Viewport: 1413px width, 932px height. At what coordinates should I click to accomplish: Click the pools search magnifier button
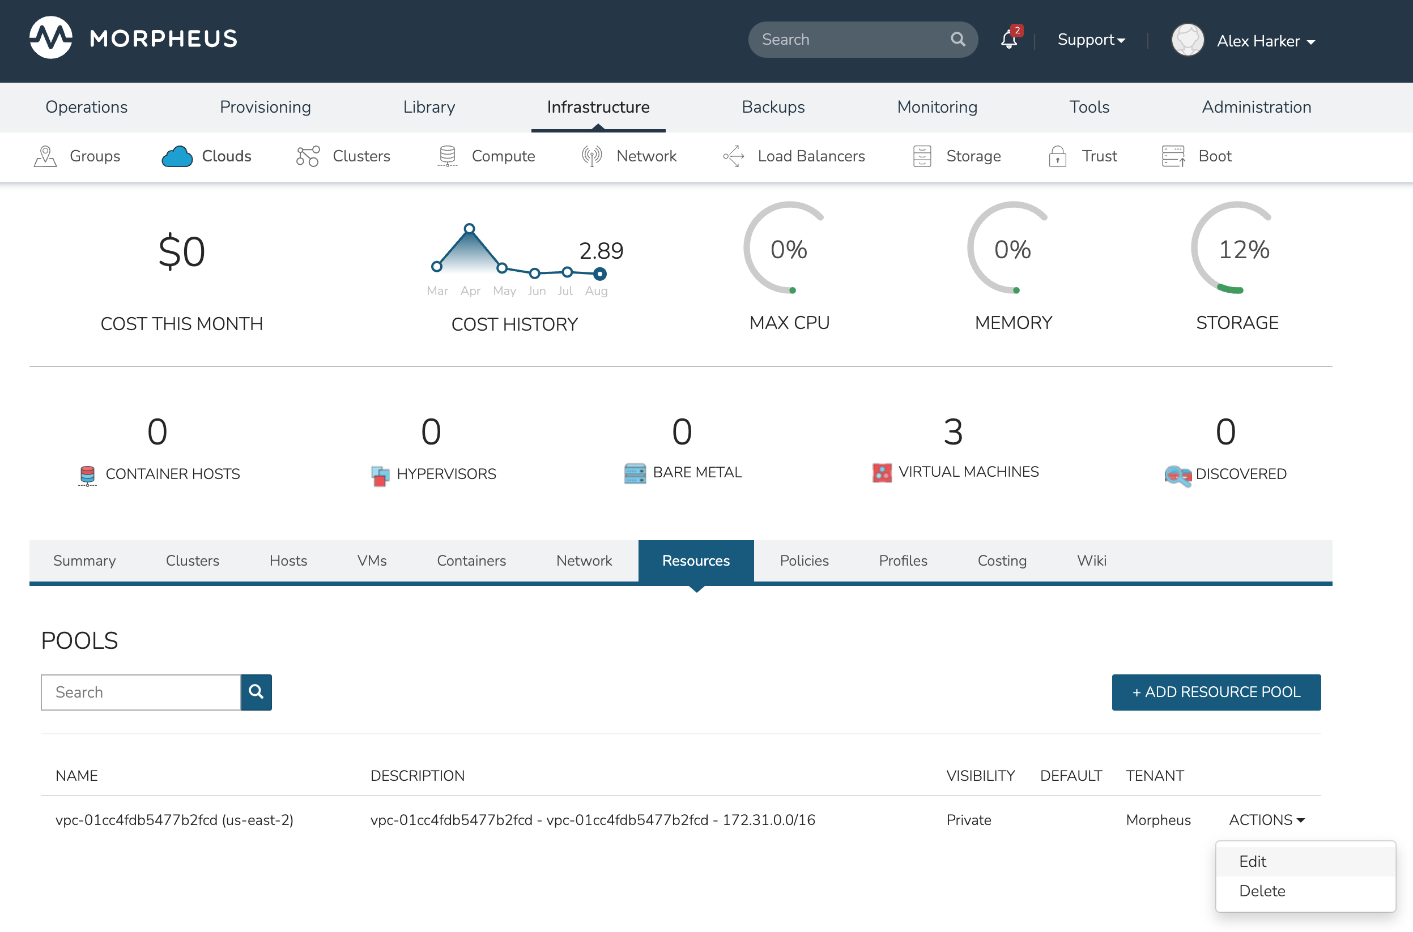click(256, 692)
